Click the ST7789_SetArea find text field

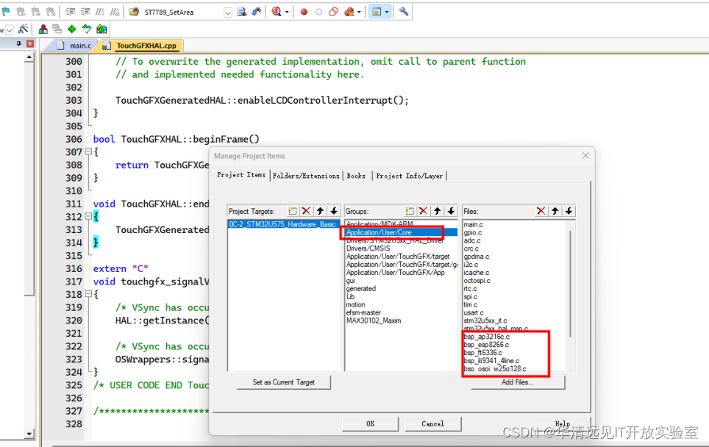pyautogui.click(x=182, y=12)
